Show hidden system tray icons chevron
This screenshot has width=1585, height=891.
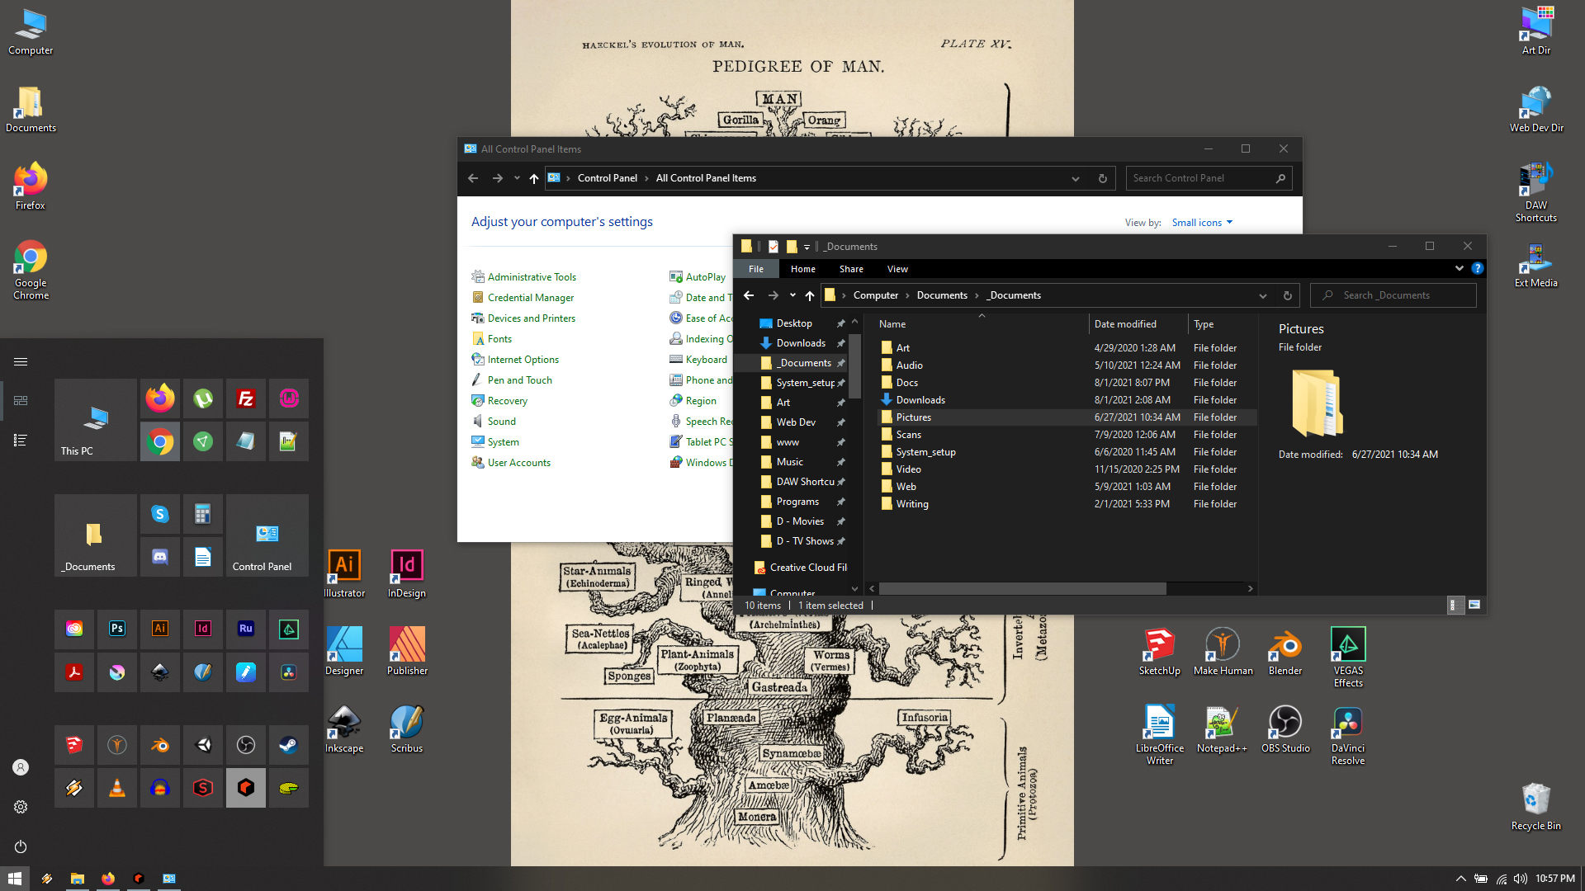[1460, 879]
